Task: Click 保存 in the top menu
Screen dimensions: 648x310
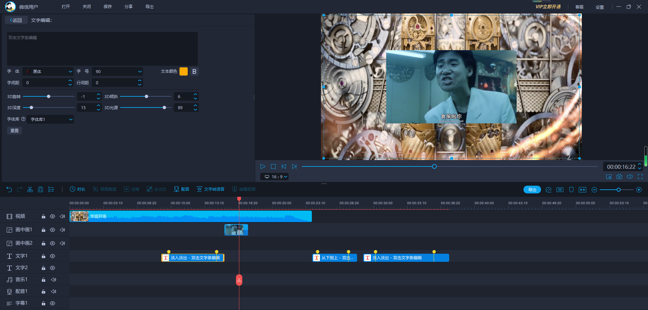Action: pyautogui.click(x=107, y=7)
